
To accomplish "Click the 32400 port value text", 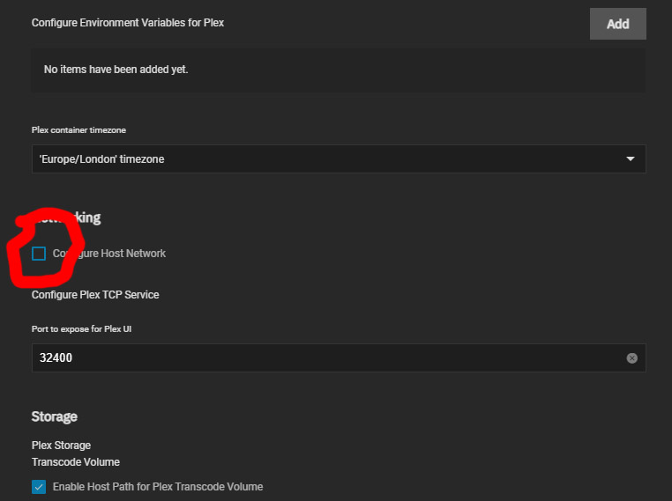I will click(56, 358).
